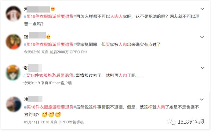Screen dimensions: 211x131
Task: Expand the options chevron on the fourth post
Action: 202,100
